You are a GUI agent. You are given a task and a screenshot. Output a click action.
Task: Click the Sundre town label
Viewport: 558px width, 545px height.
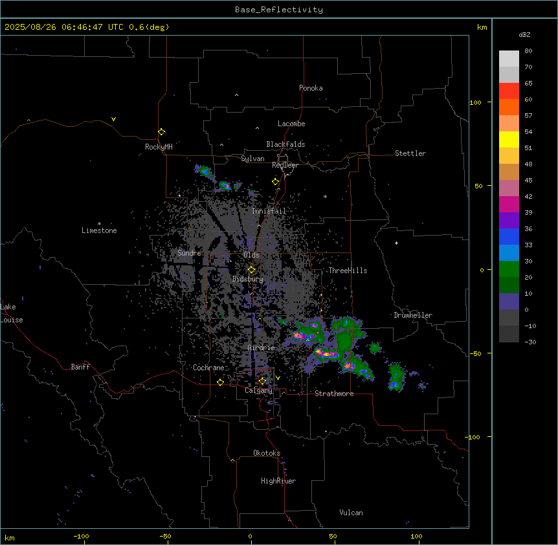pos(189,253)
